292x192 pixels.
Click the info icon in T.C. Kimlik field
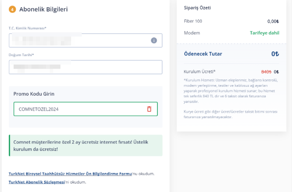coord(154,40)
